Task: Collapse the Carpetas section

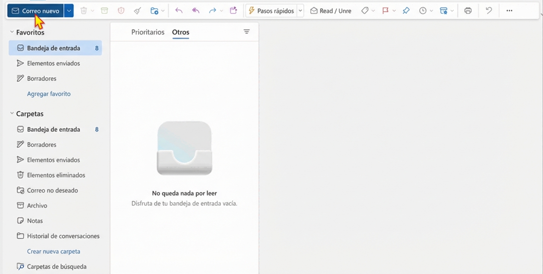Action: coord(12,114)
